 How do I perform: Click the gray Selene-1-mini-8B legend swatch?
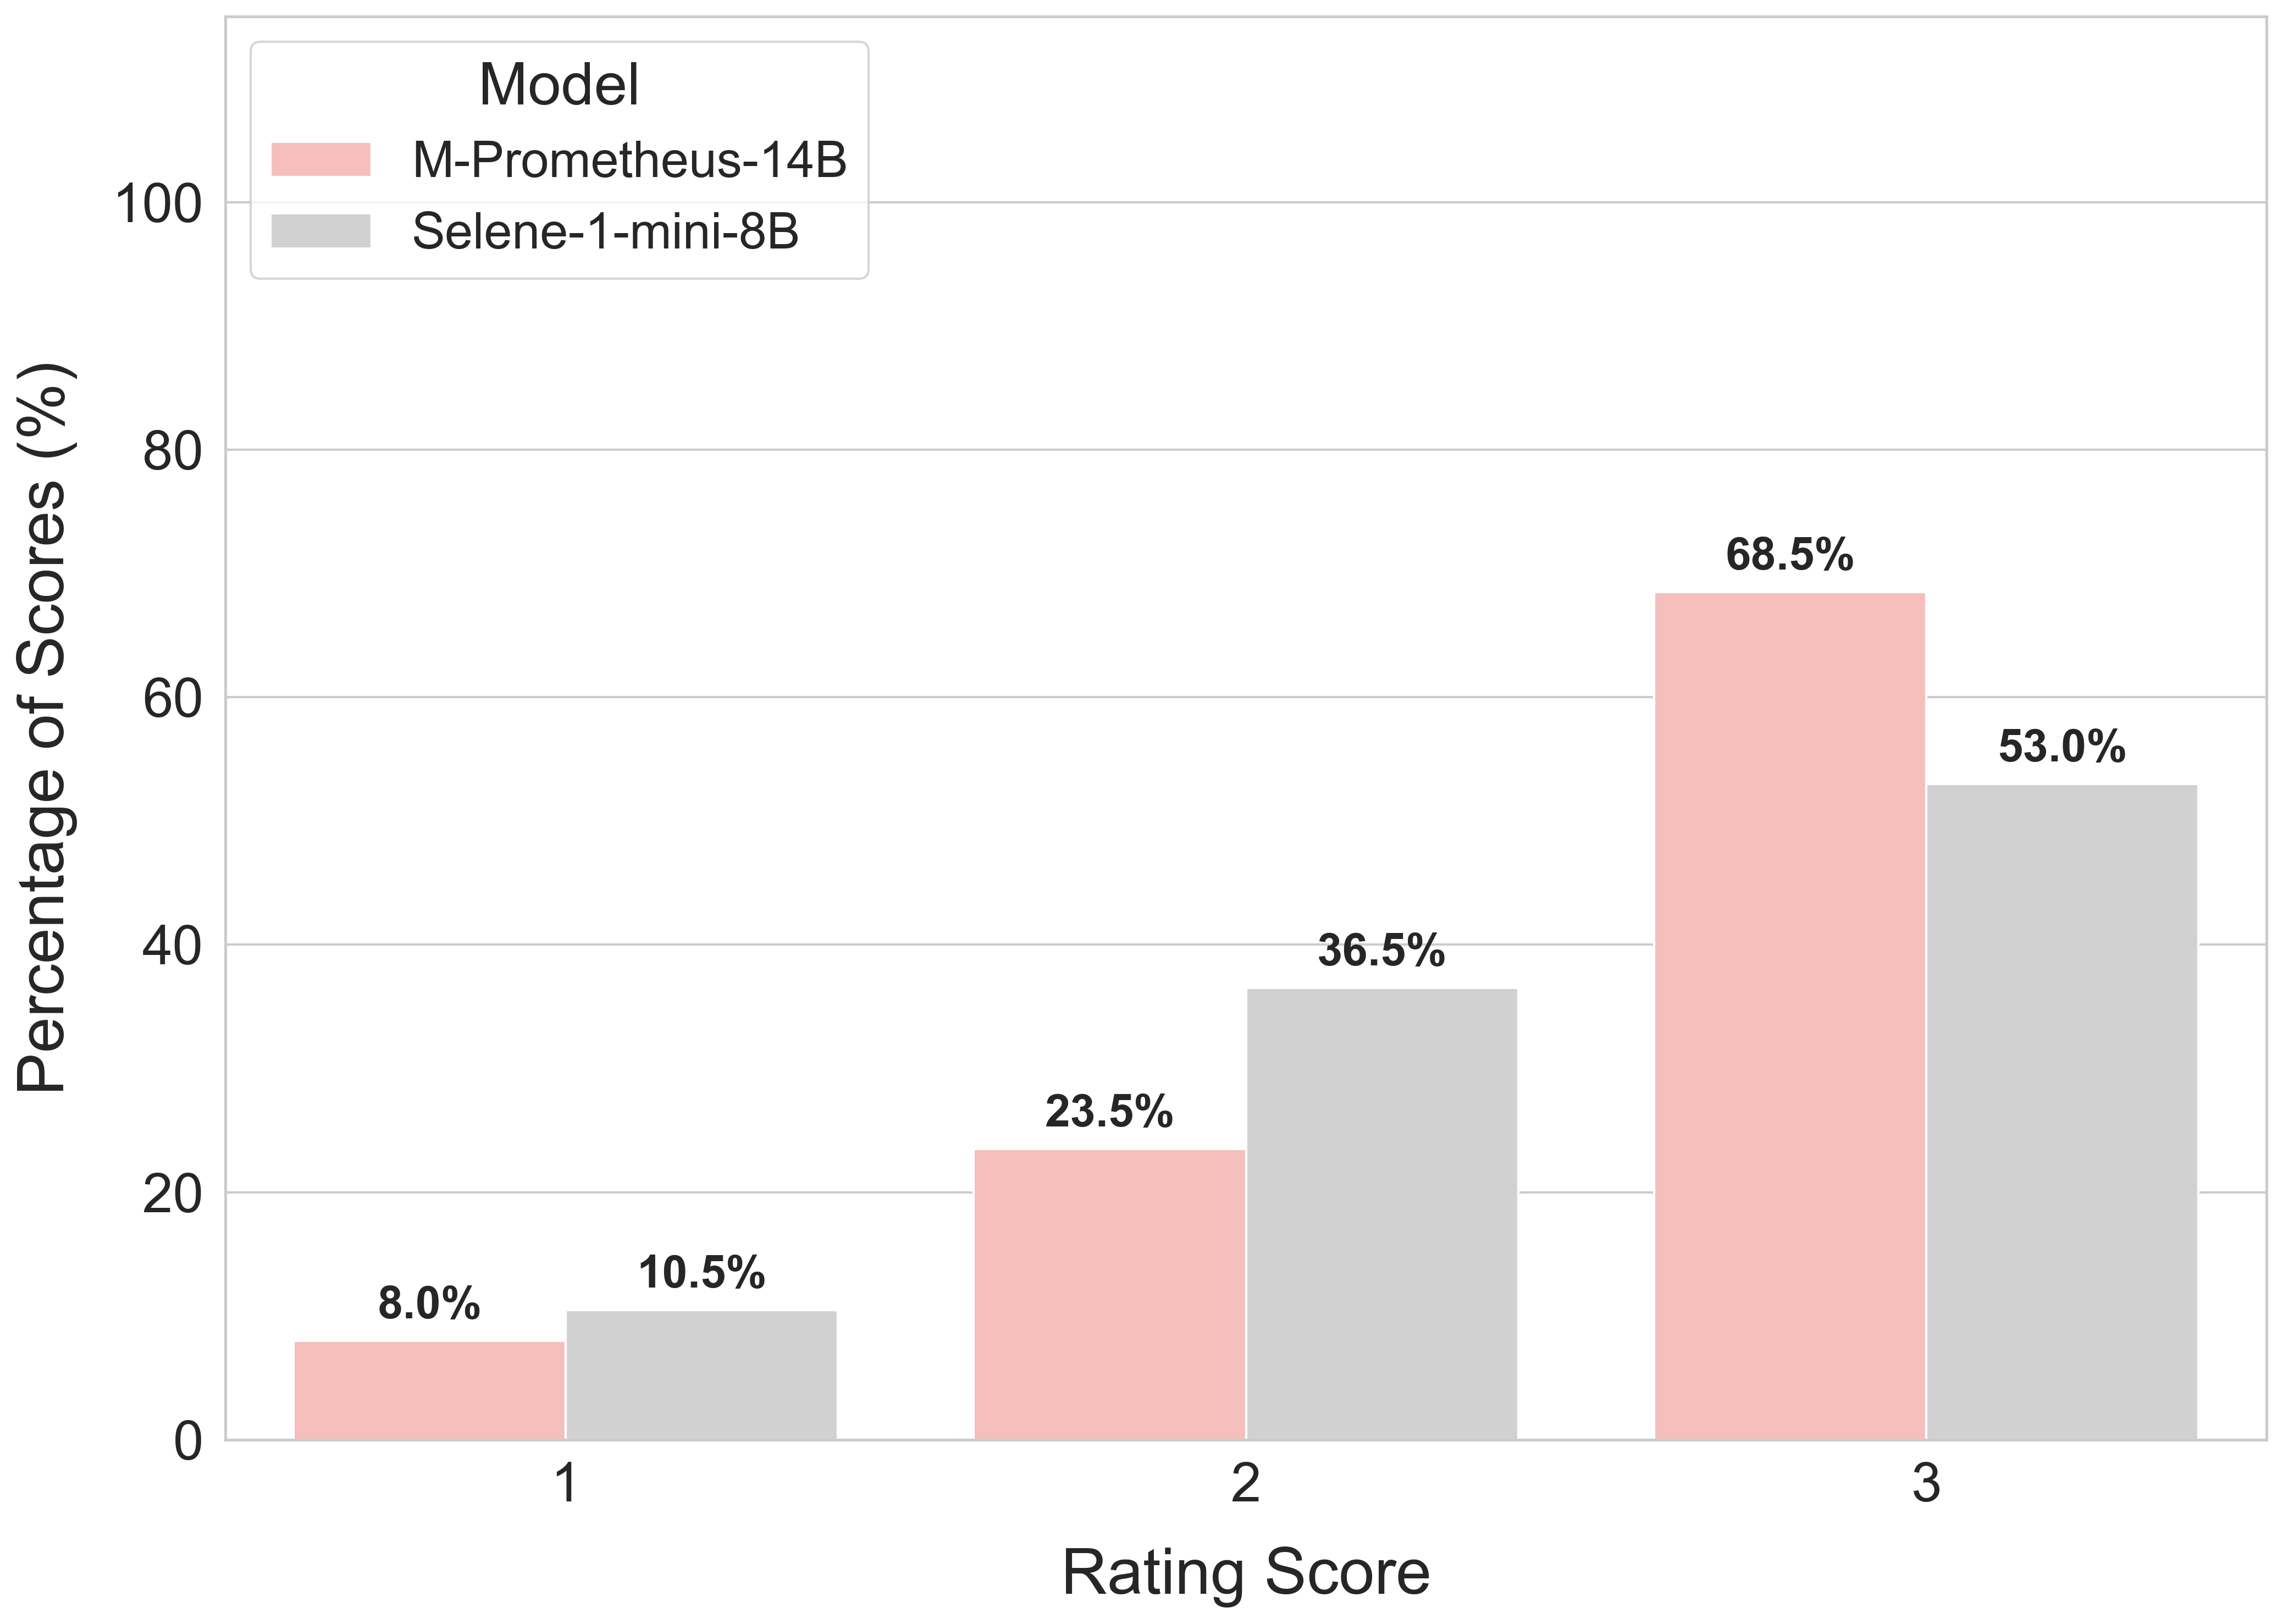pyautogui.click(x=321, y=231)
